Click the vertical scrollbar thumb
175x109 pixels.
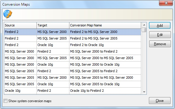144,30
